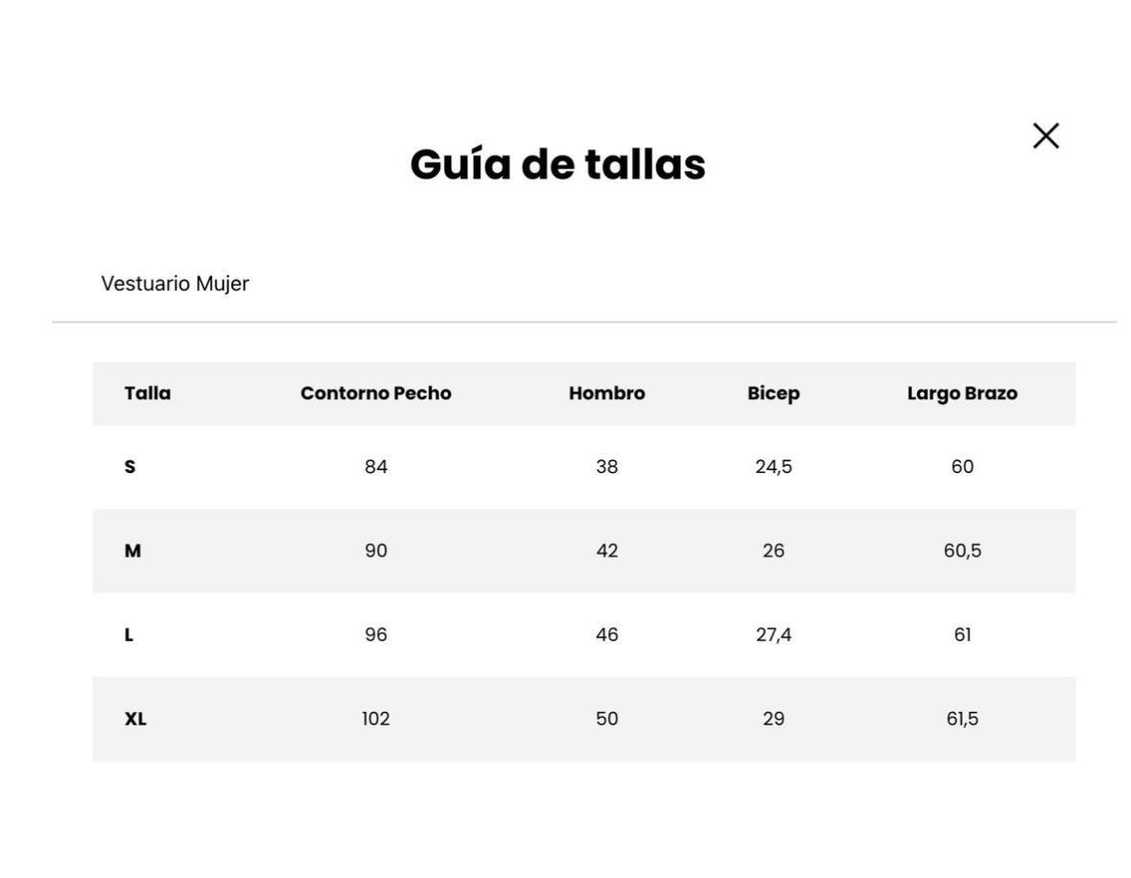Select the XL size row label
This screenshot has height=878, width=1131.
point(135,719)
